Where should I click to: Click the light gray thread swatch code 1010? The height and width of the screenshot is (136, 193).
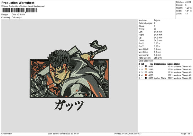point(146,72)
